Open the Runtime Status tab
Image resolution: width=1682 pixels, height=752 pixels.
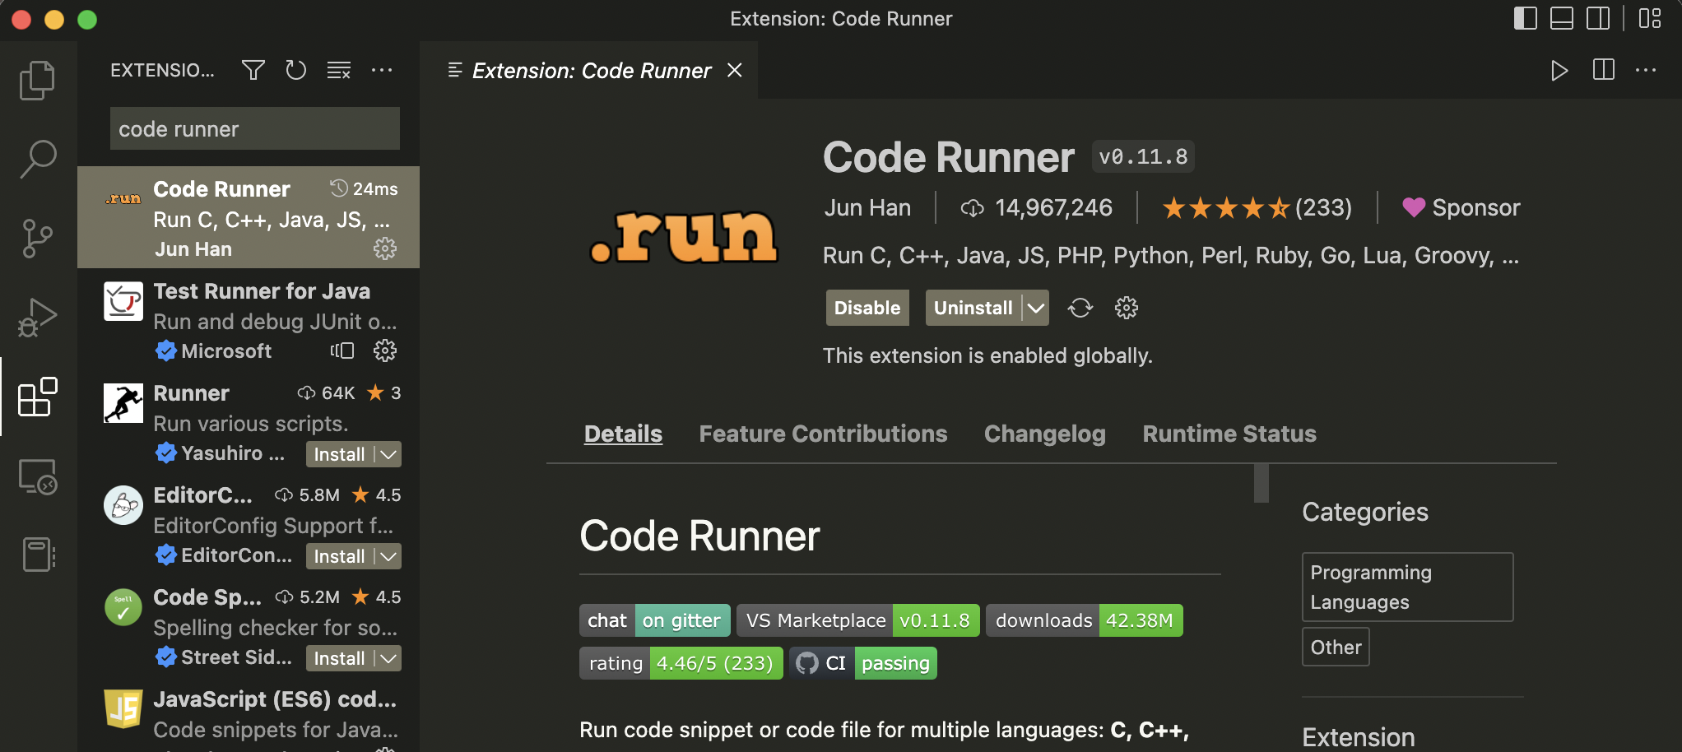coord(1229,434)
